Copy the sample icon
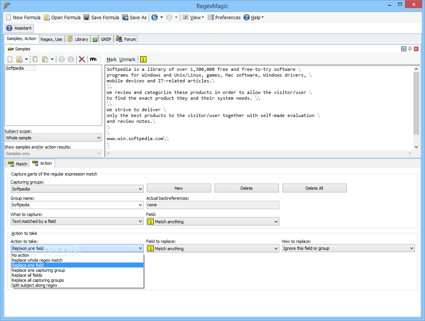The height and width of the screenshot is (321, 425). pos(35,59)
